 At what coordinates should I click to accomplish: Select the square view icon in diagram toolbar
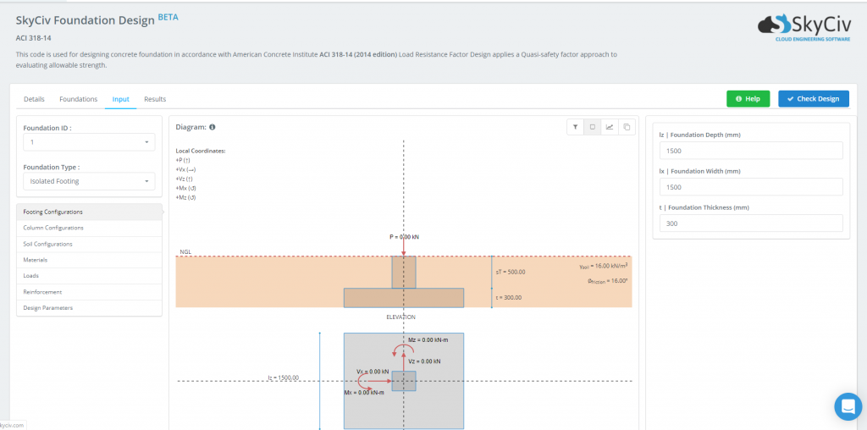592,127
